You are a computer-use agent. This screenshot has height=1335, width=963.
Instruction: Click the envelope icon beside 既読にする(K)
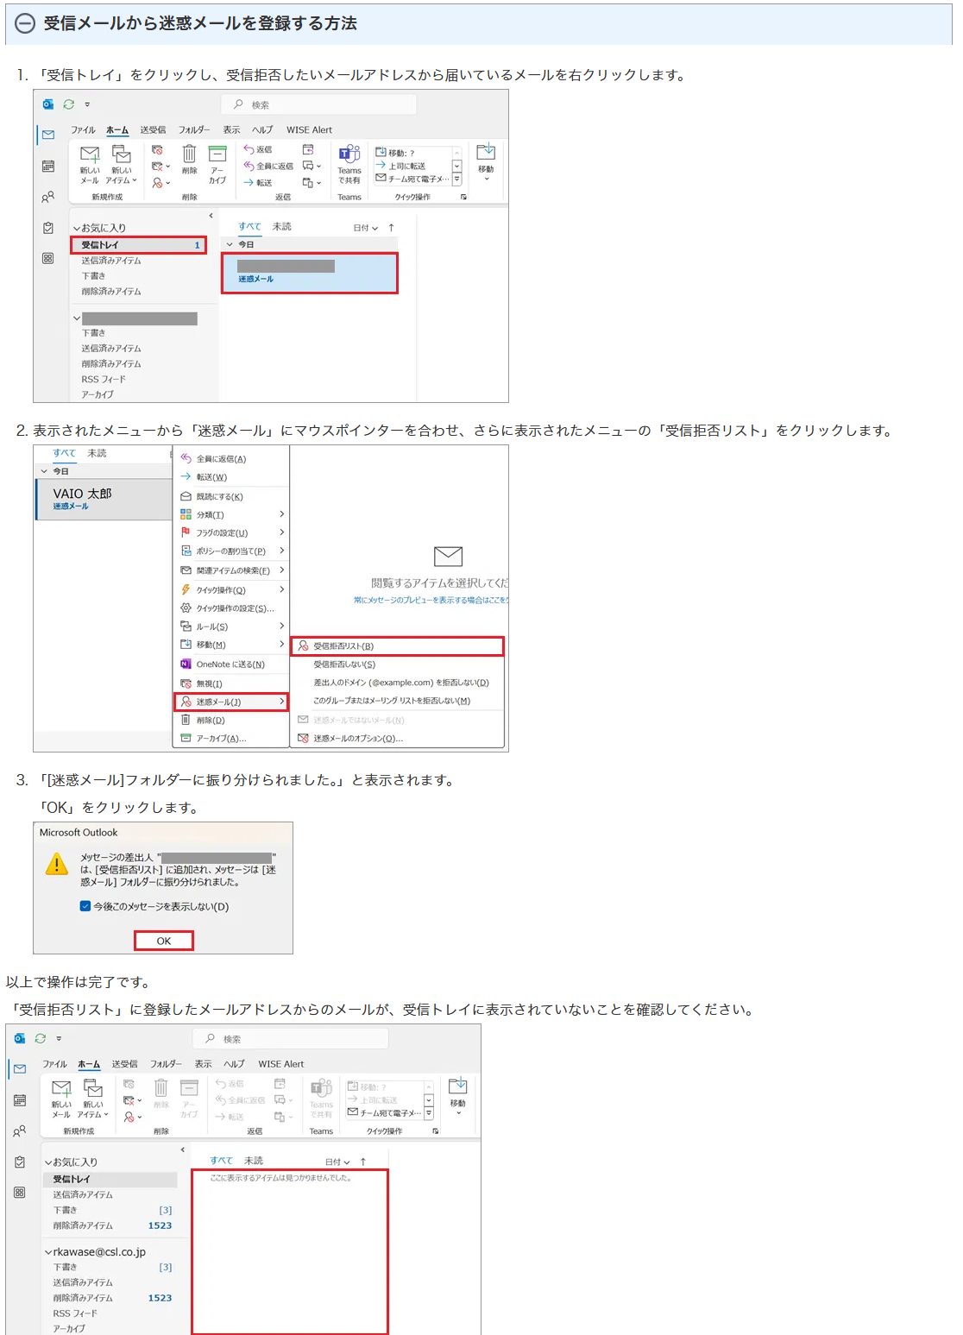[x=186, y=496]
